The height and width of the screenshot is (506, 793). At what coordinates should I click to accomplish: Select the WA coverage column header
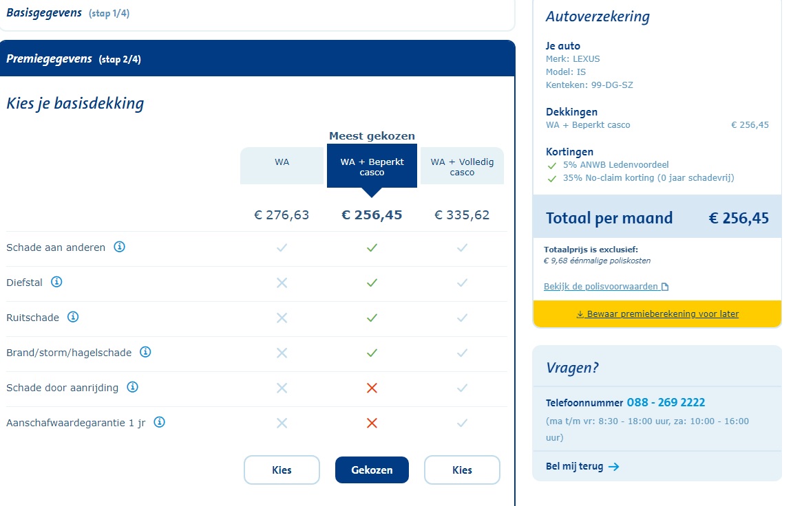click(x=282, y=162)
